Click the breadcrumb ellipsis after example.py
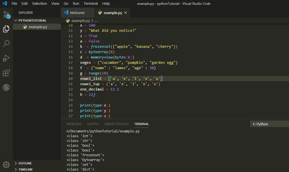289x172 pixels. 96,21
